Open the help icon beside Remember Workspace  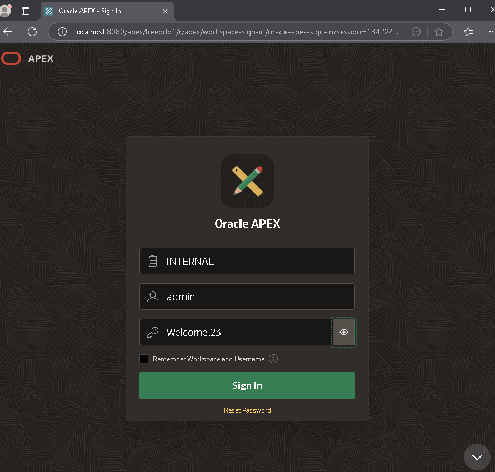point(273,359)
